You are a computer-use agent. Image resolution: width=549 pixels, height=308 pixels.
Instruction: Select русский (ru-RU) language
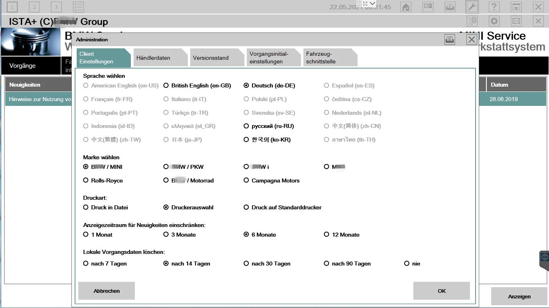click(x=269, y=126)
